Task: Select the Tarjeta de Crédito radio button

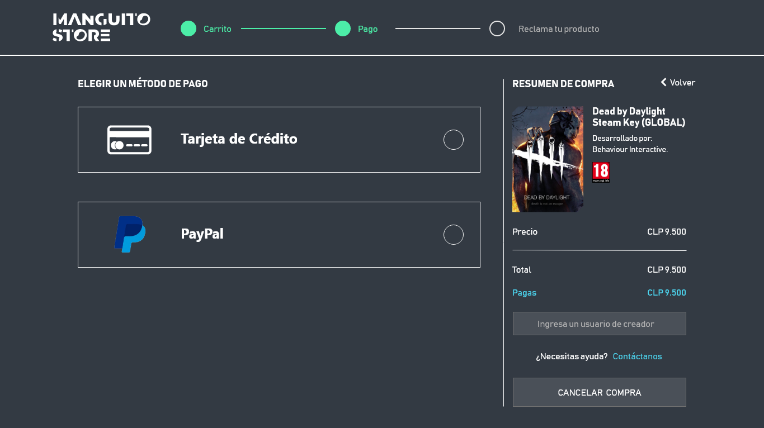Action: (x=454, y=140)
